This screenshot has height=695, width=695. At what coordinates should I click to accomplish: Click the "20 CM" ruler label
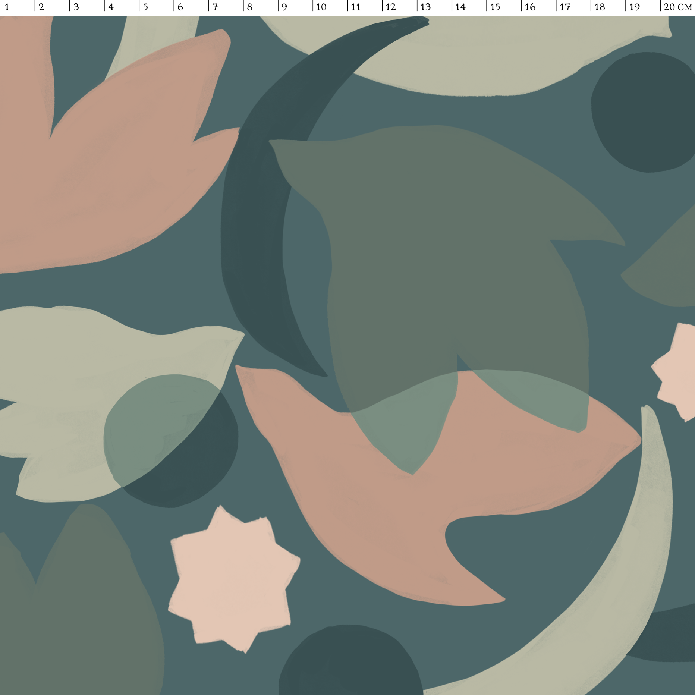coord(678,7)
